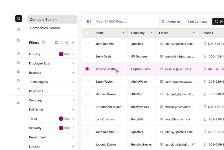Click envelope icon beside emilyd@45degrees email

point(161,56)
